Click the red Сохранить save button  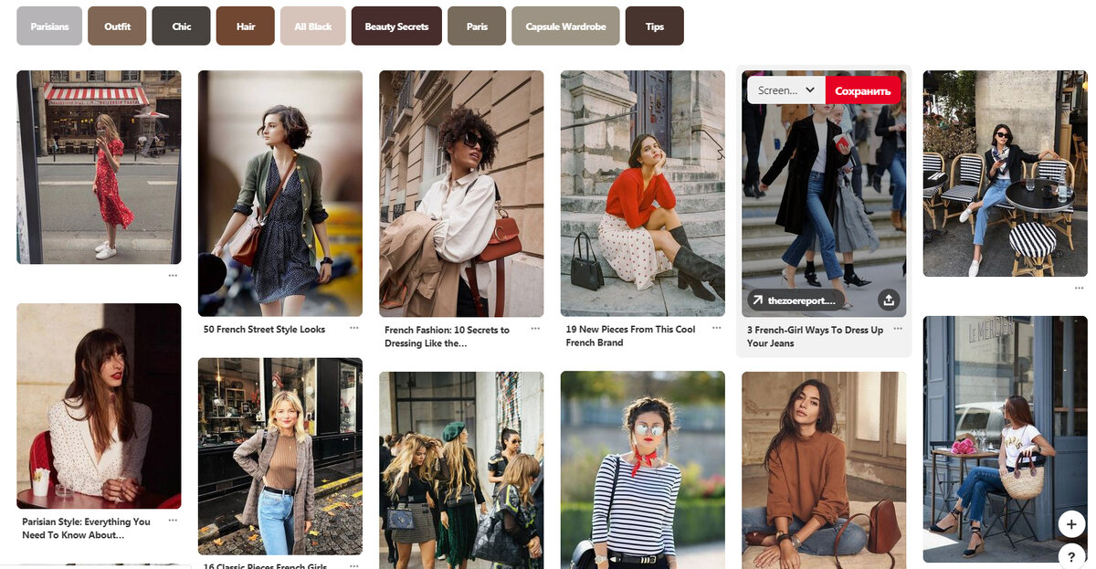click(863, 90)
